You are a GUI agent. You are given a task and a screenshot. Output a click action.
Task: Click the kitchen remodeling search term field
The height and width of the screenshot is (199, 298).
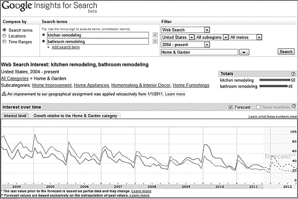(98, 35)
